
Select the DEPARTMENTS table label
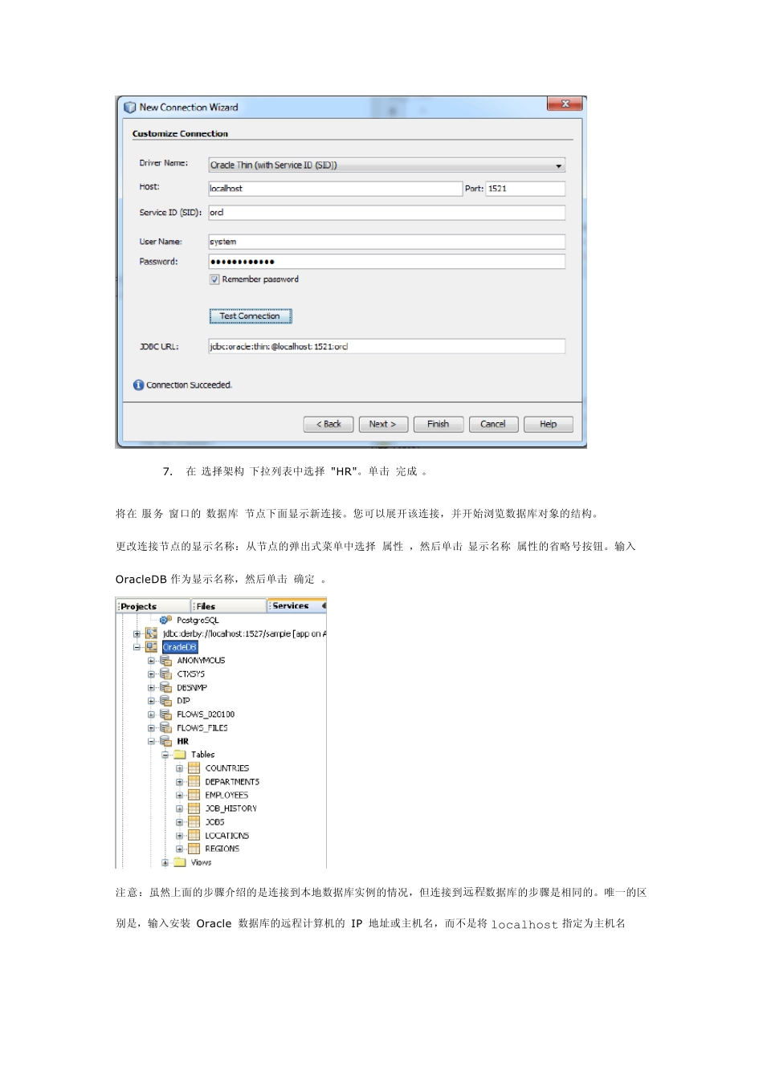click(x=232, y=782)
